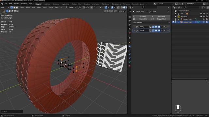Screen dimensions: 209x117
Task: Open the Particles properties tab icon
Action: 130,50
